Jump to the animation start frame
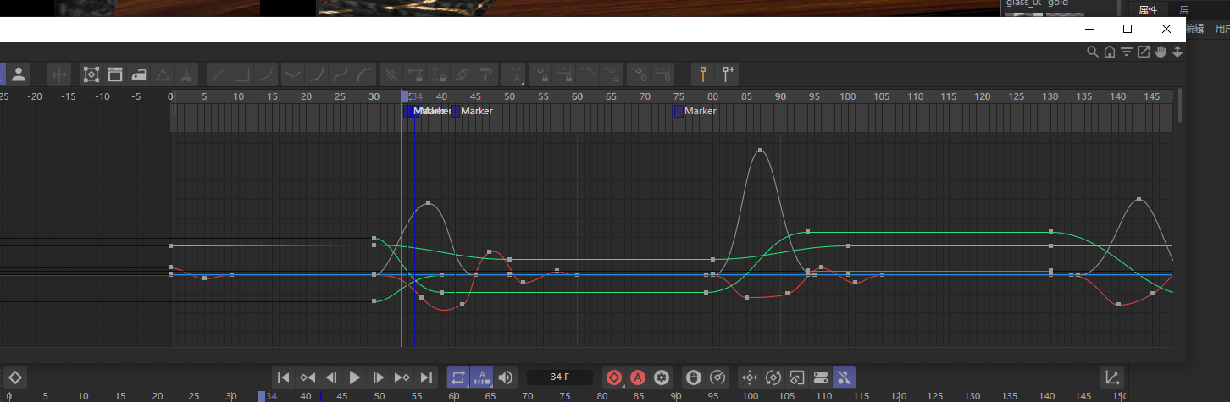This screenshot has width=1230, height=402. click(284, 377)
